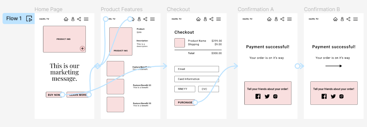Click Instagram icon in Confirmation A frame
Viewport: 367px width, 127px height.
pos(275,96)
